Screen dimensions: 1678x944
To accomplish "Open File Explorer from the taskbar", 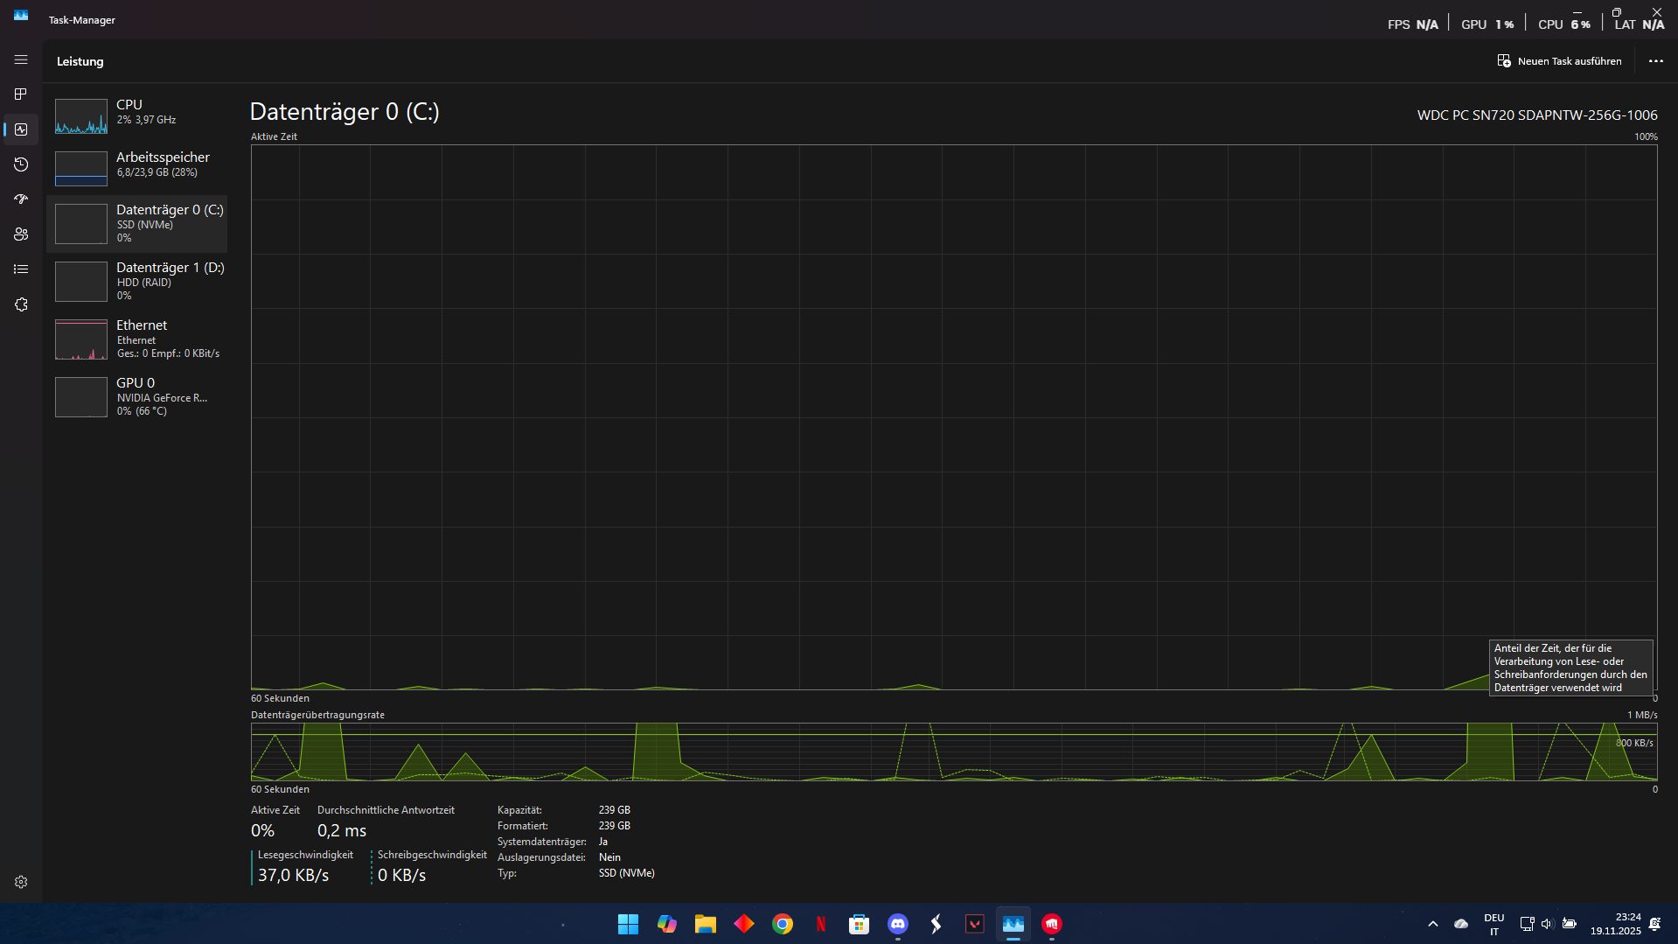I will [706, 924].
